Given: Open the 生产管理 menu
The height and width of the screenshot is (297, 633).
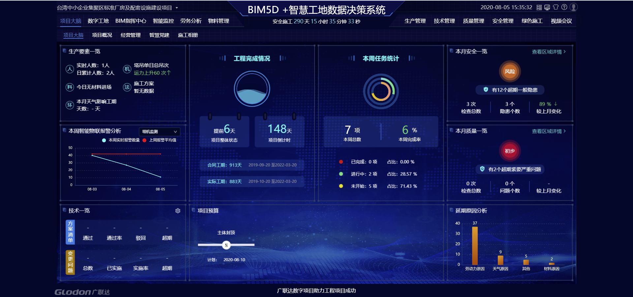Looking at the screenshot, I should [x=415, y=21].
